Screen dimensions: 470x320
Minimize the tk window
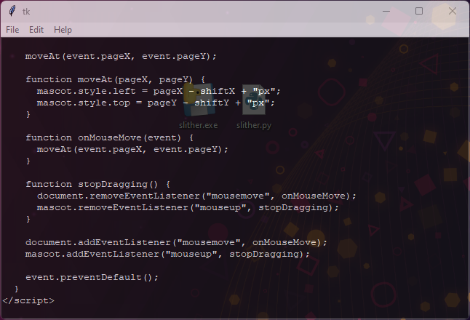tap(386, 12)
